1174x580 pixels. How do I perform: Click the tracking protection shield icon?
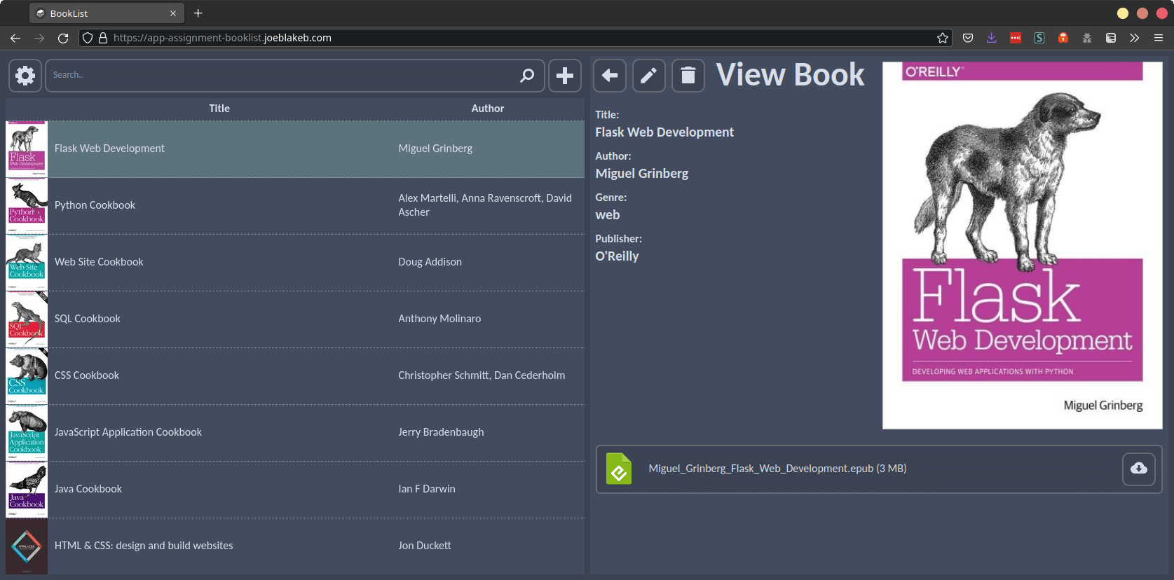pos(88,38)
